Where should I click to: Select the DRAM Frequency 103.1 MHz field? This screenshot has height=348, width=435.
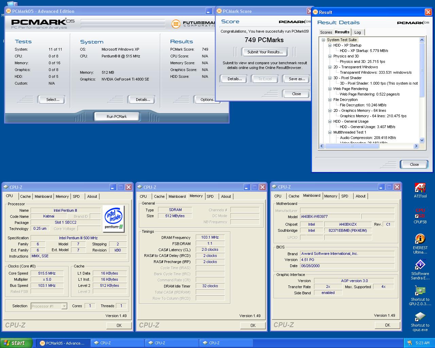[x=210, y=238]
